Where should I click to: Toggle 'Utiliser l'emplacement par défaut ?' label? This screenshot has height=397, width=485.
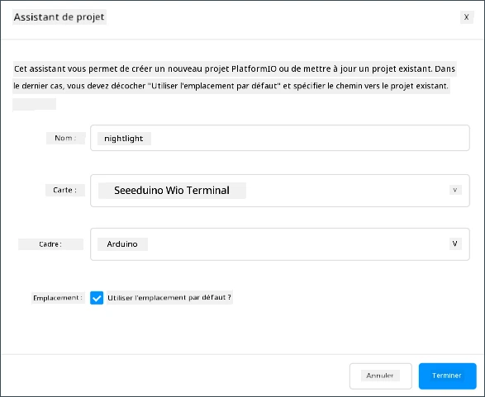click(169, 297)
